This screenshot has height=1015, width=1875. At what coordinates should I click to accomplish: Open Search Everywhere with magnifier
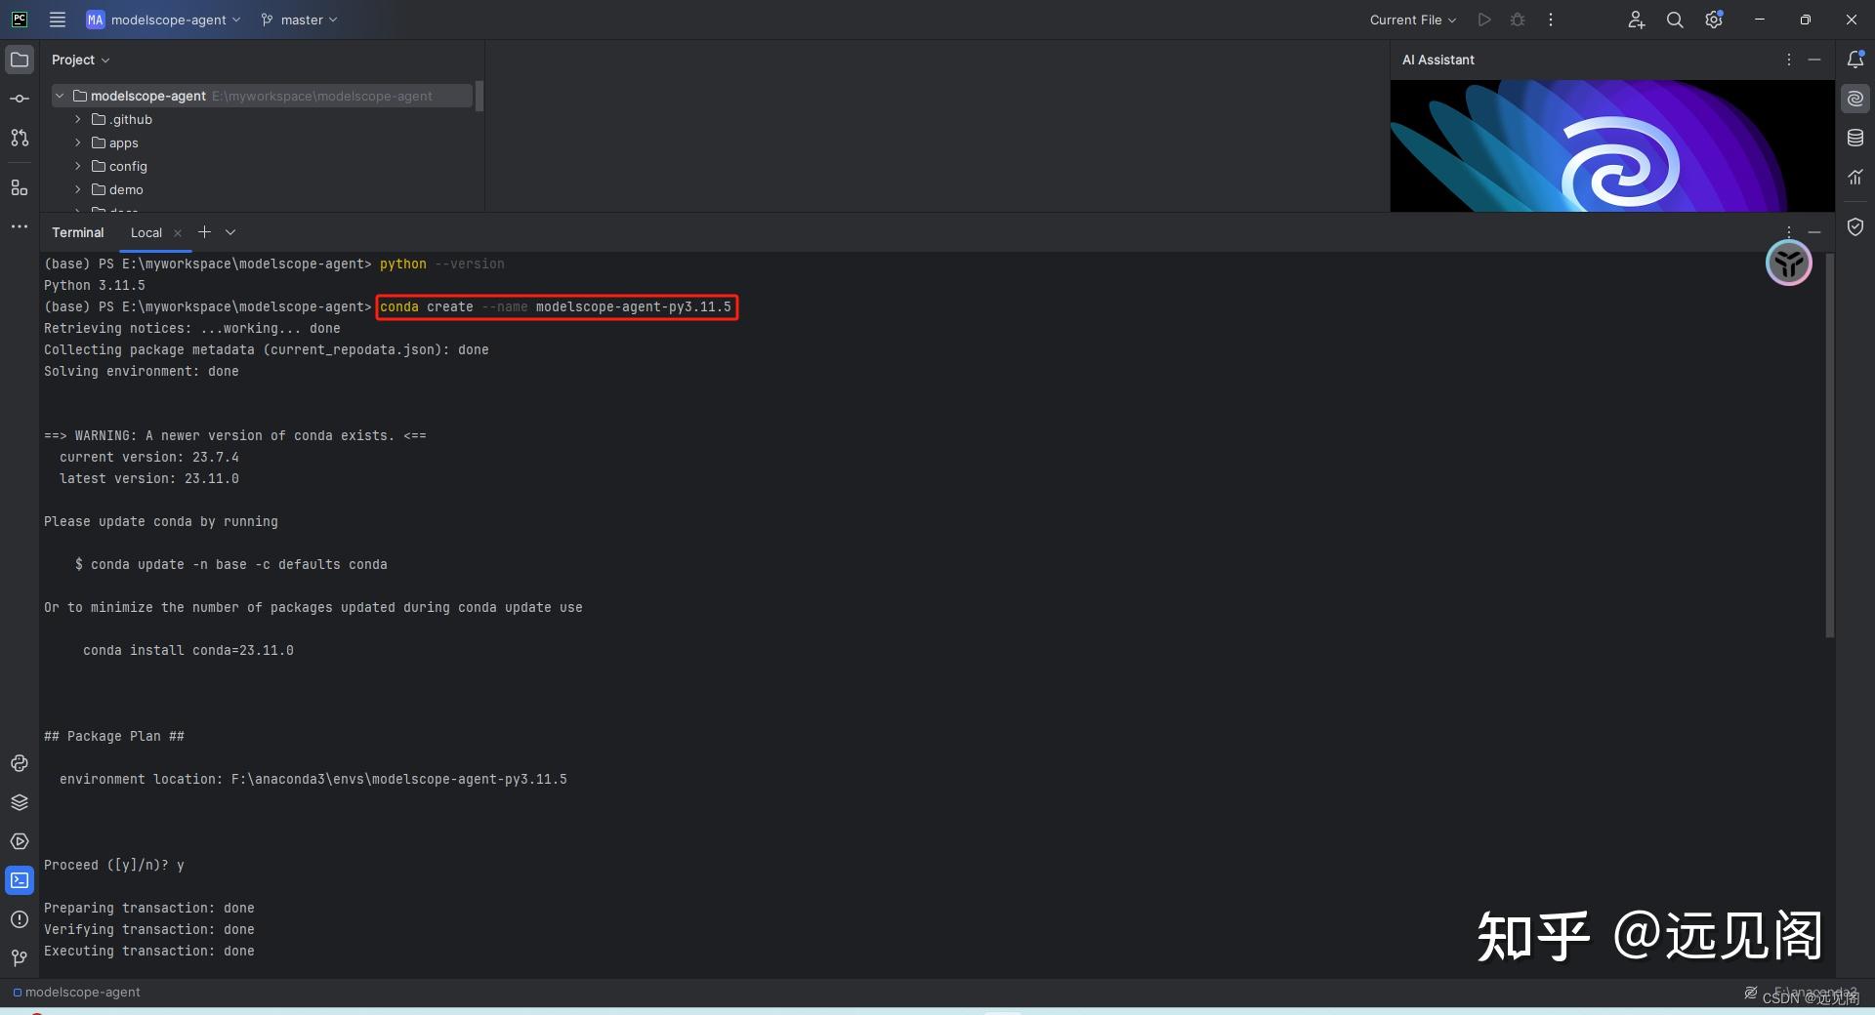(1674, 20)
